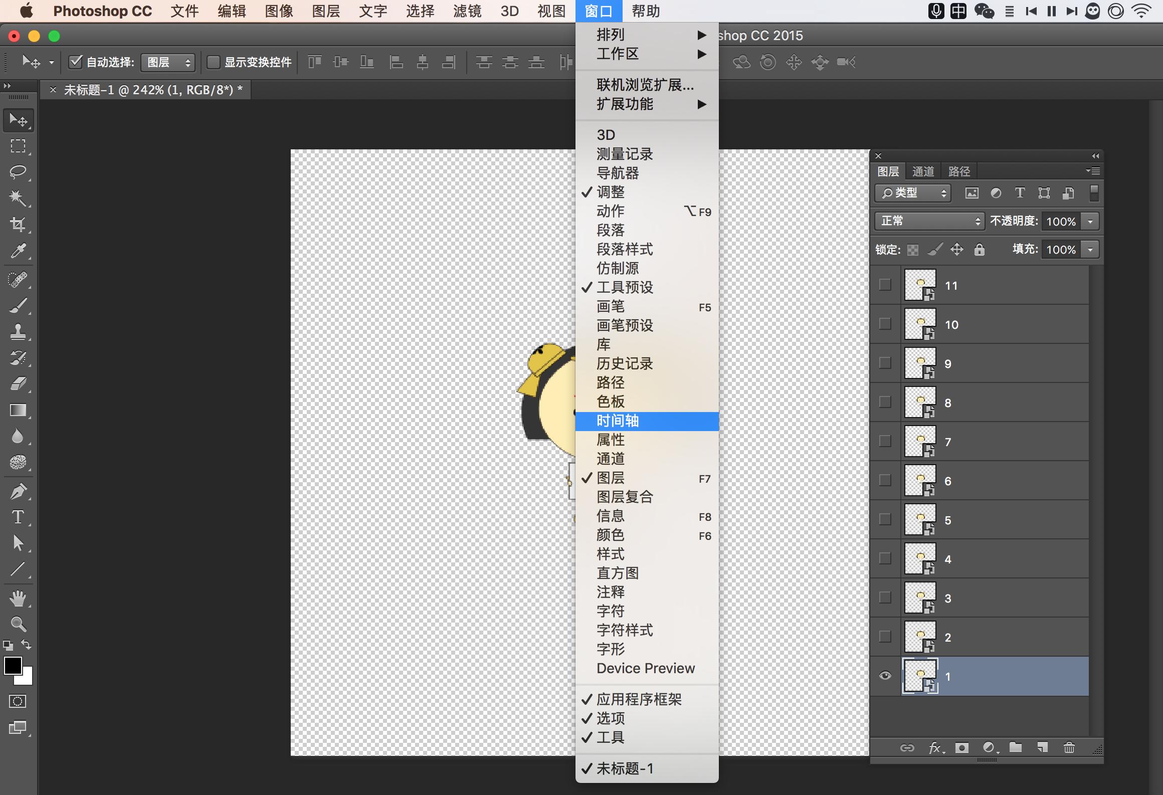Choose the Type tool in toolbar

tap(18, 517)
